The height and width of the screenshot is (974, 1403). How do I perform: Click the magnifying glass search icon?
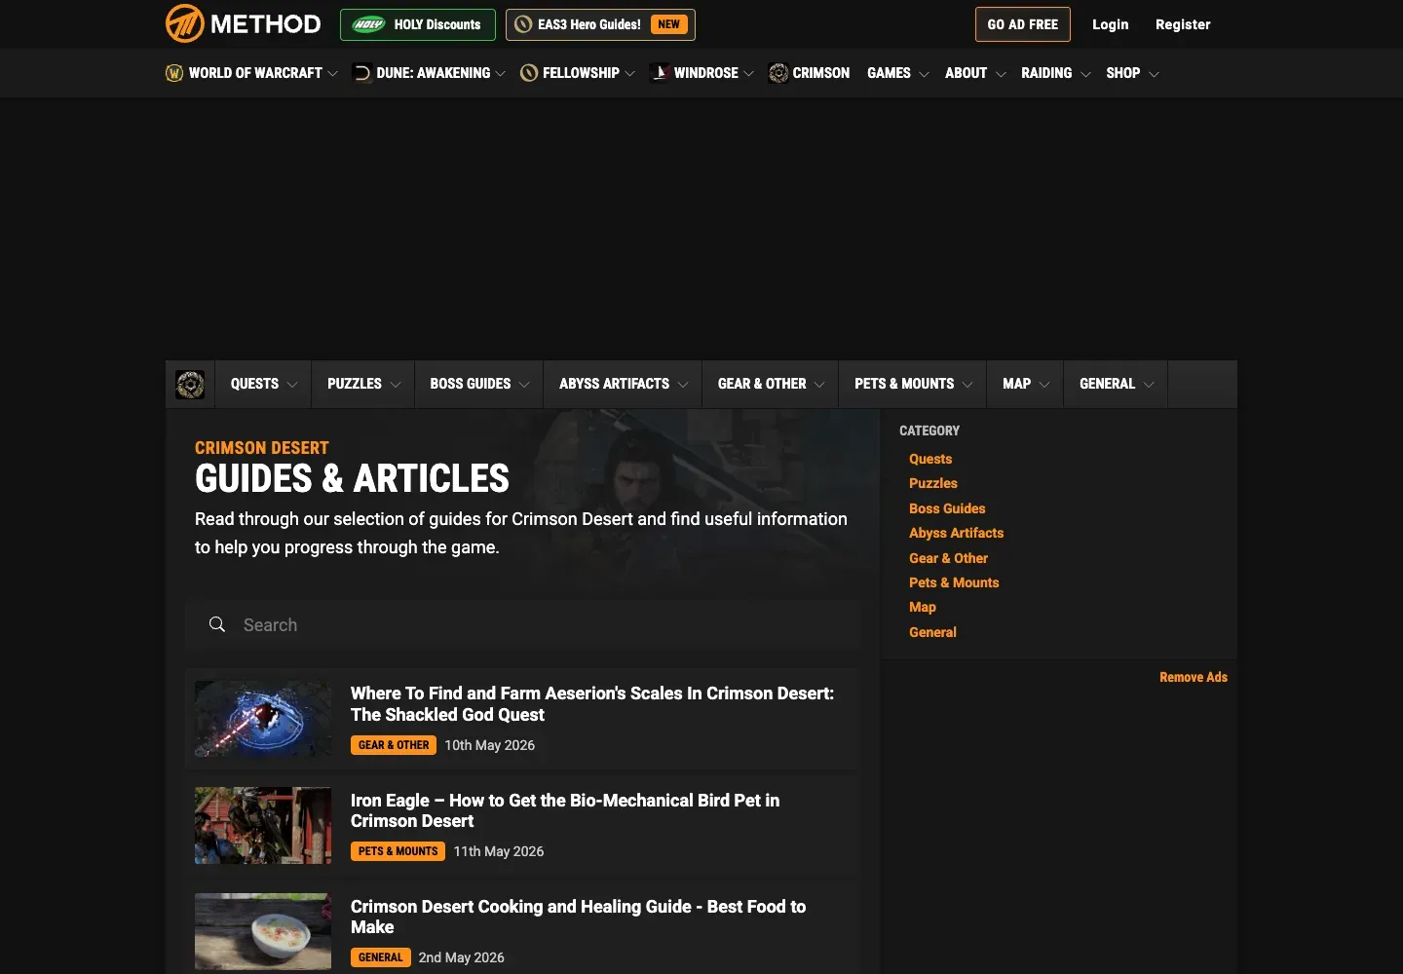(x=217, y=624)
